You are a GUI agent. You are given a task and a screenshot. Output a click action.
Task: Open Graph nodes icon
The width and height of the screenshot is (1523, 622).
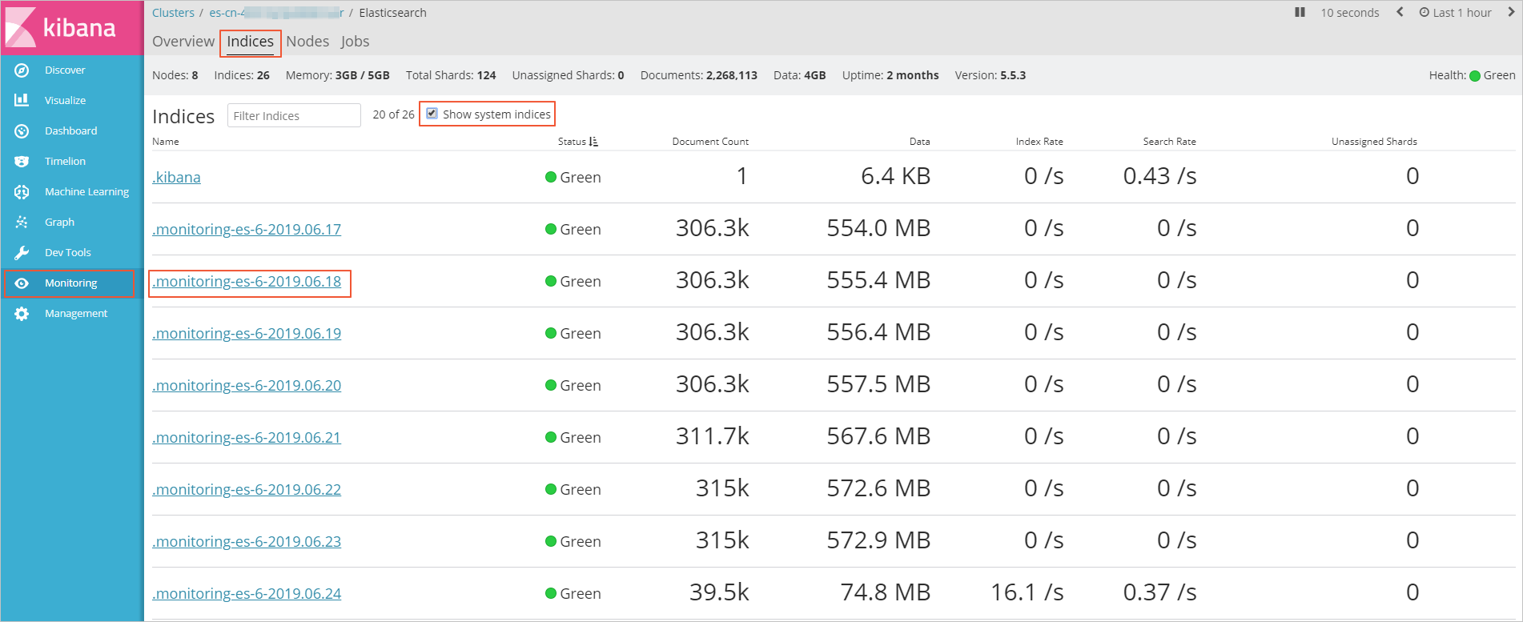coord(22,222)
